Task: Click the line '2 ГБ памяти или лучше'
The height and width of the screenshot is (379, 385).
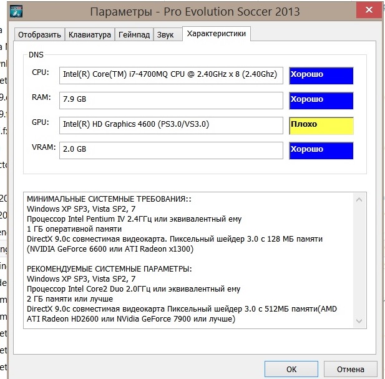Action: pos(70,299)
